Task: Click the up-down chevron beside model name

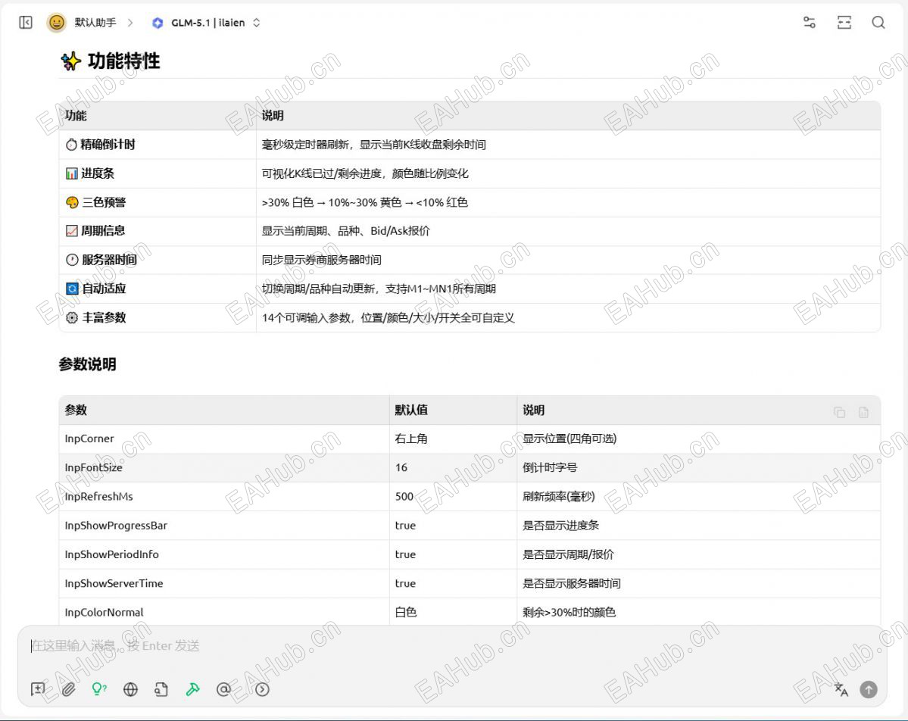Action: click(257, 23)
